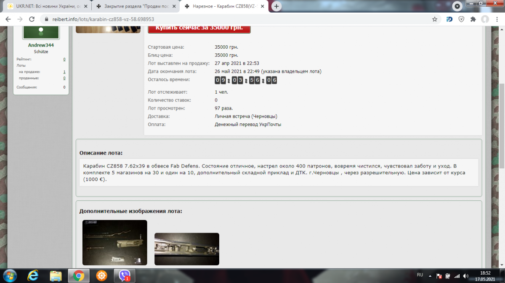View site security lock information
The image size is (505, 283).
point(47,19)
